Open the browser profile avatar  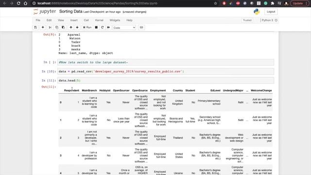(x=286, y=3)
